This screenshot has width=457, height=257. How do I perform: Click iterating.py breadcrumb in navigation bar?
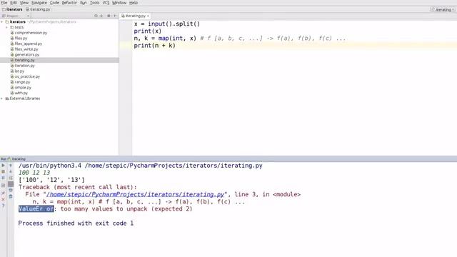point(38,9)
